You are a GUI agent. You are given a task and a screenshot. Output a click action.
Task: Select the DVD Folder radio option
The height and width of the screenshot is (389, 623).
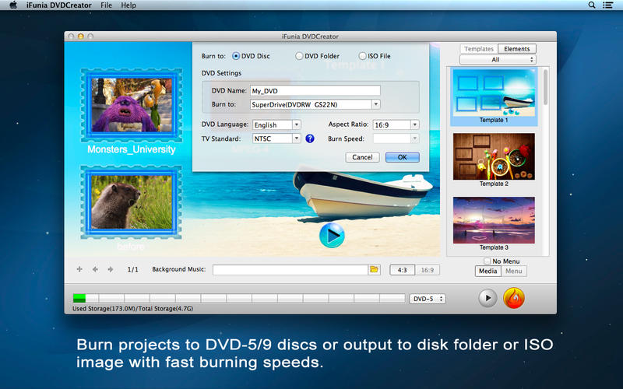(299, 56)
